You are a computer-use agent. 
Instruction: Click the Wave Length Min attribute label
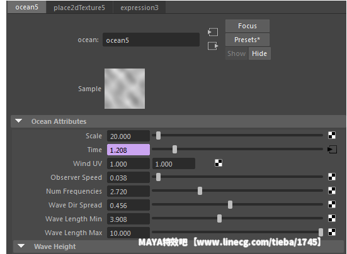(x=74, y=219)
